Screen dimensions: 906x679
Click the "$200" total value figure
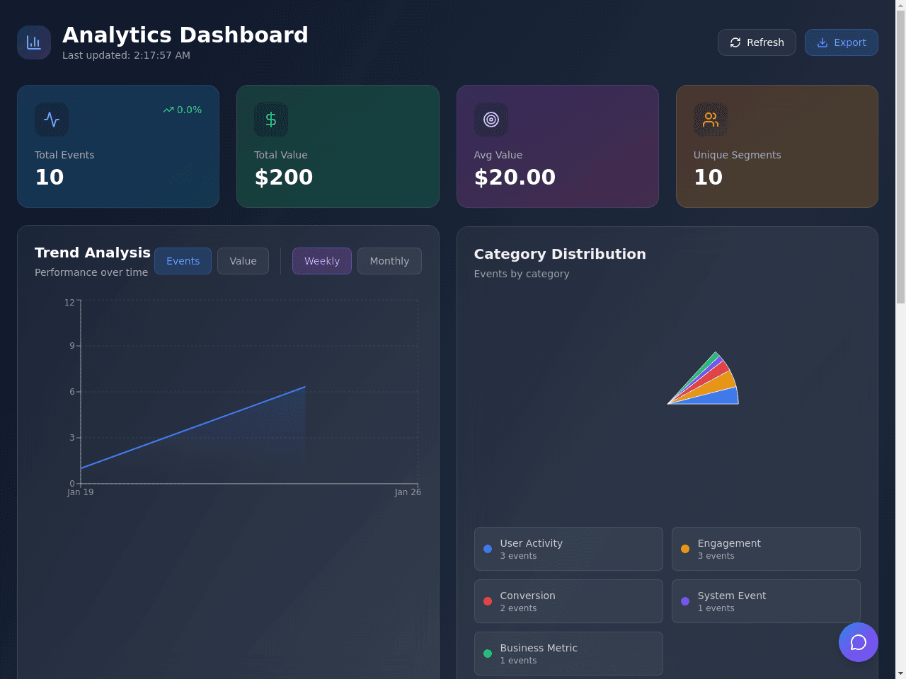284,177
